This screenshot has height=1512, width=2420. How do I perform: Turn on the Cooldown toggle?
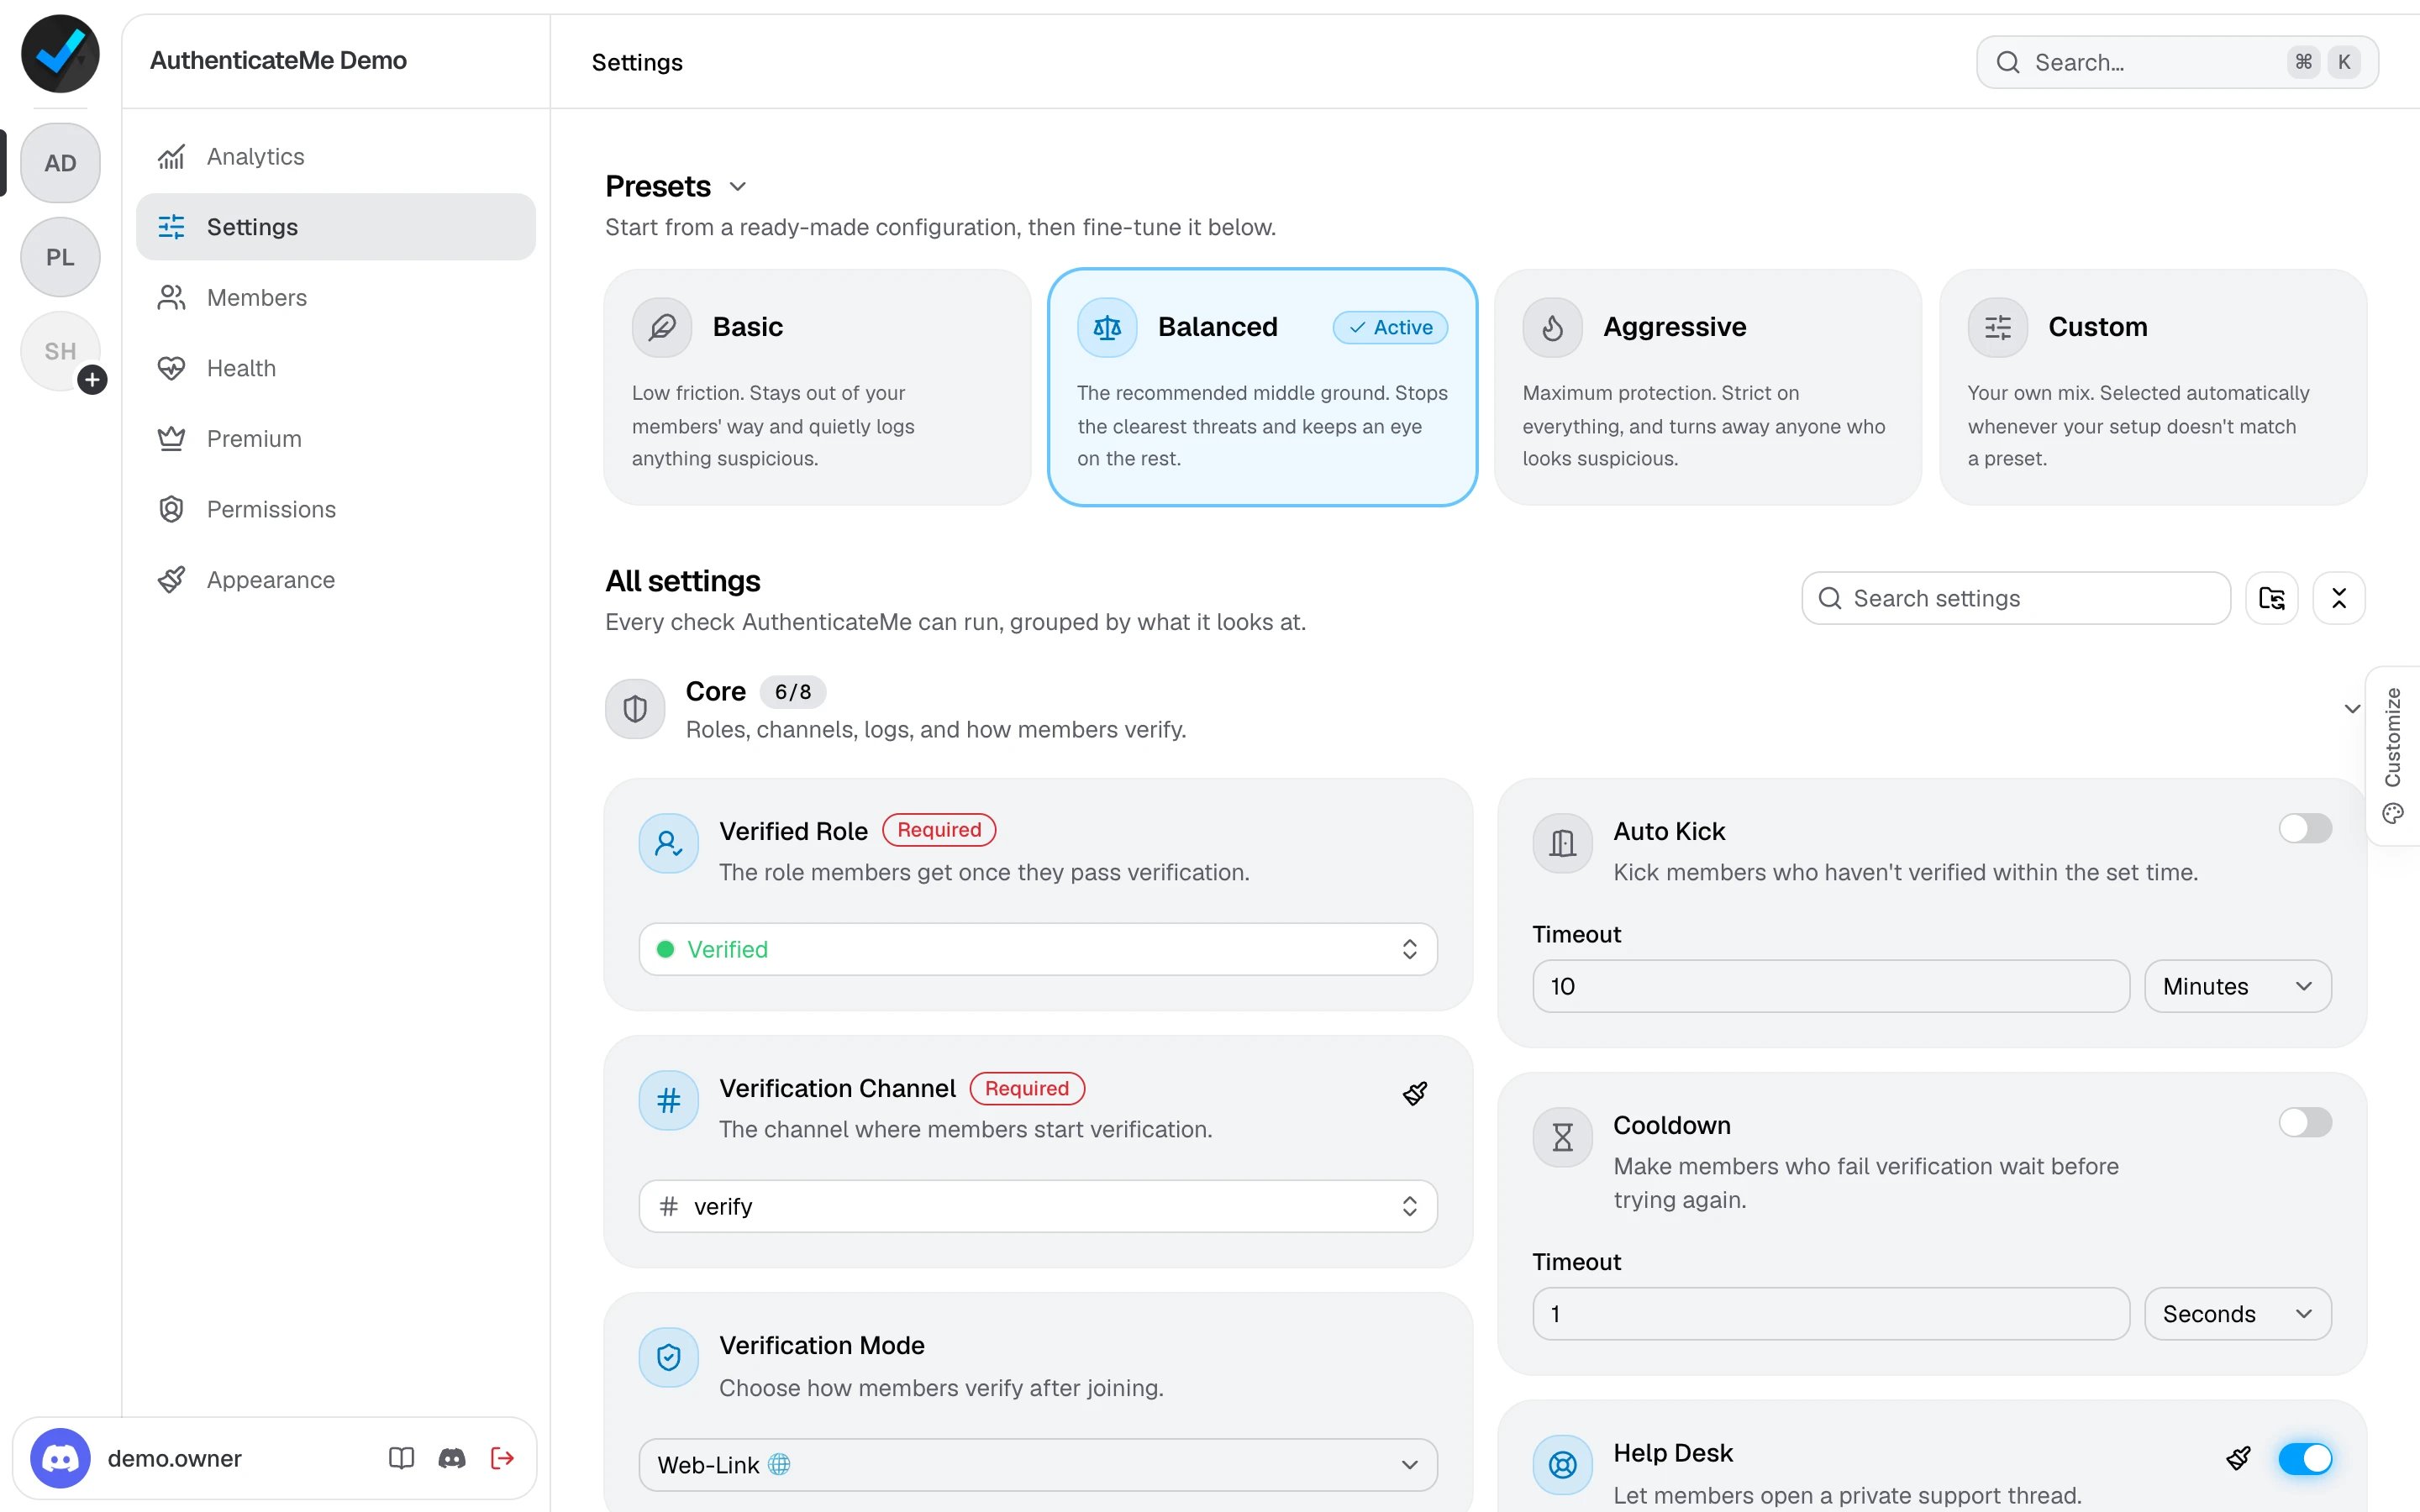2305,1122
